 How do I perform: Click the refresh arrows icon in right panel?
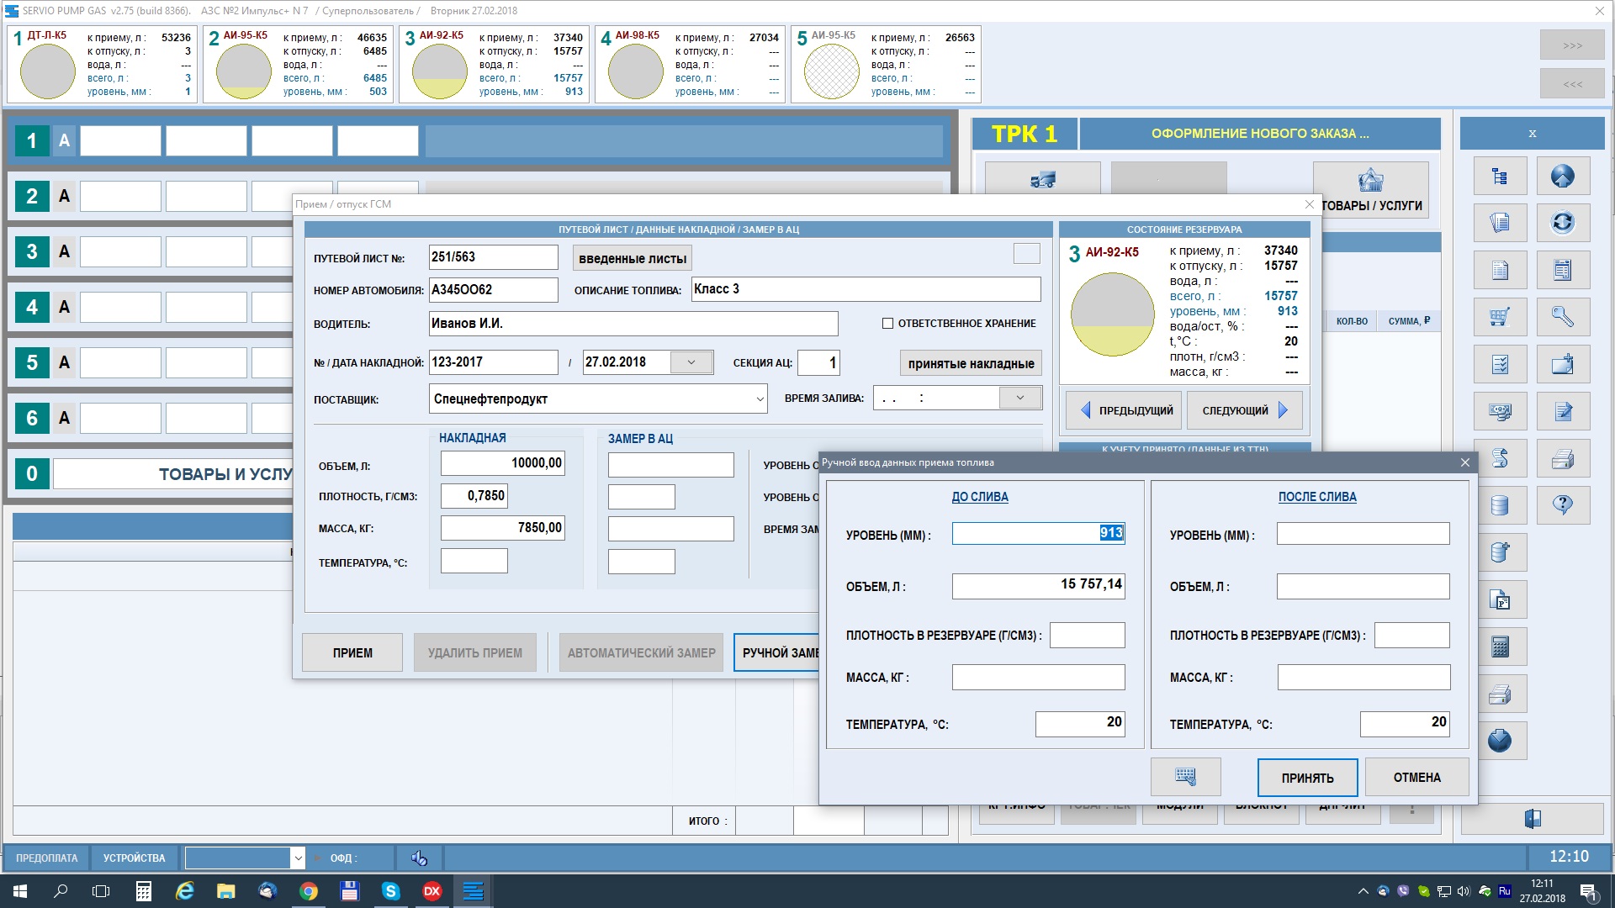(x=1563, y=222)
